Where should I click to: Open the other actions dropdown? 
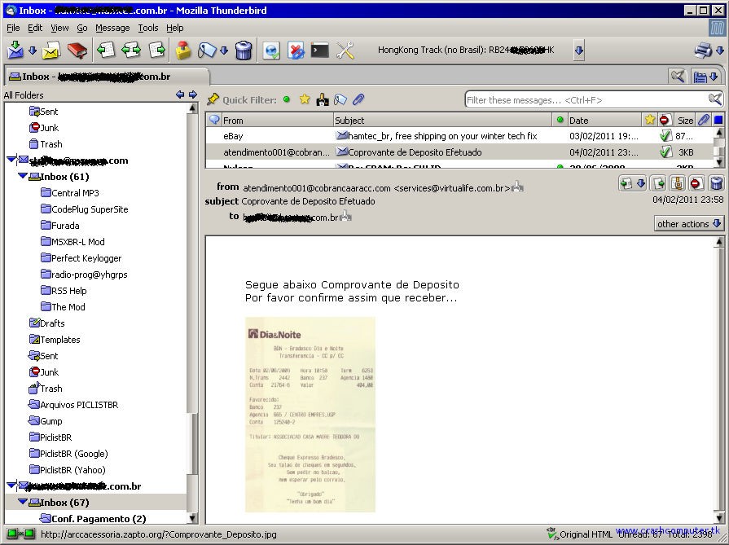[x=688, y=224]
